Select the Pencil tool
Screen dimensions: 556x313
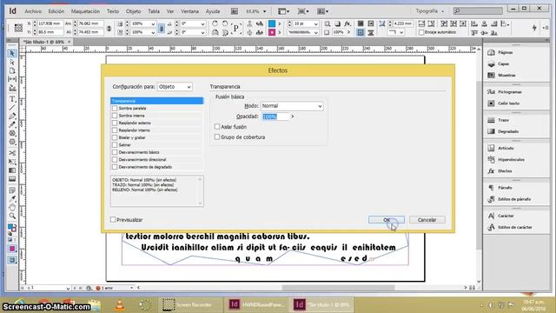[x=12, y=124]
